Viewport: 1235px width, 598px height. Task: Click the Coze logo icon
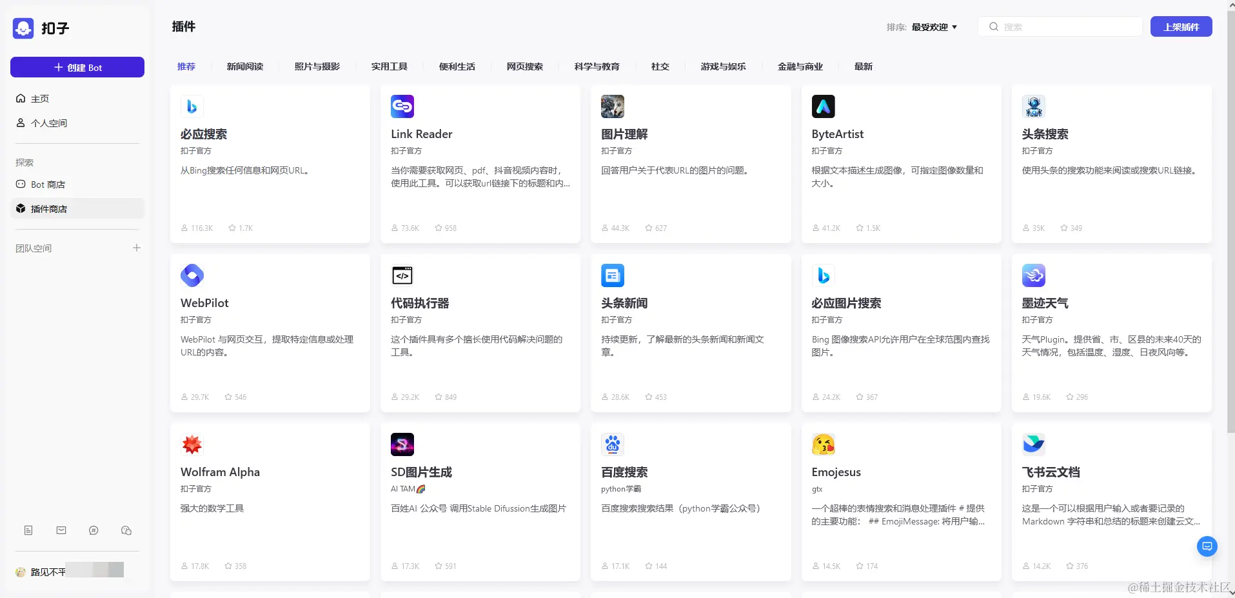[23, 28]
